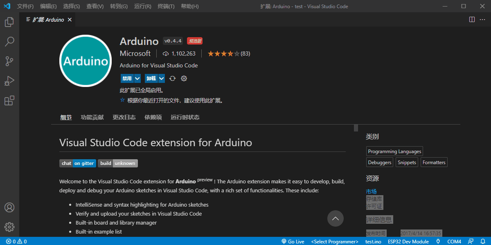This screenshot has height=245, width=491.
Task: Open Run and Debug view
Action: click(x=9, y=81)
